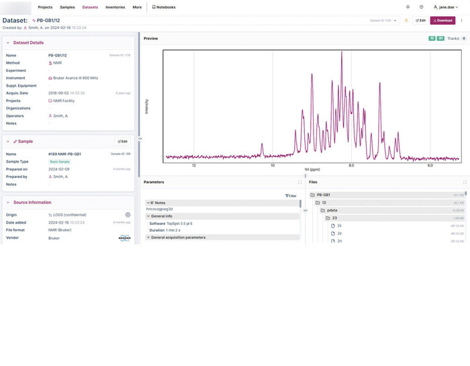Expand the jane.doe user menu
Viewport: 470px width, 366px height.
pos(447,7)
